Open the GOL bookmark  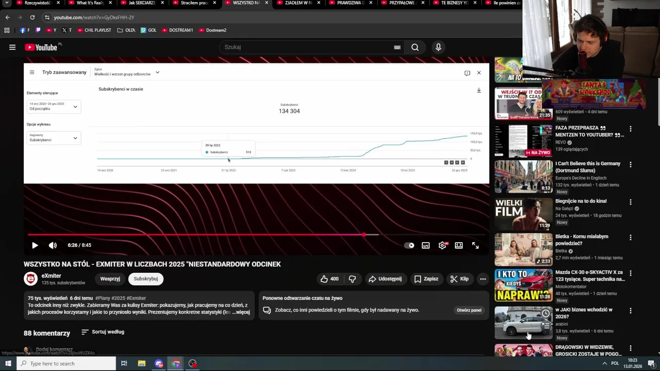pos(148,30)
